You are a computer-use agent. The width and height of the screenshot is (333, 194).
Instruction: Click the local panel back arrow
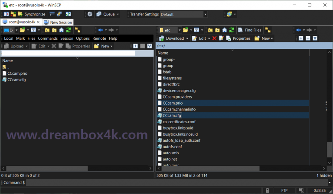101,30
